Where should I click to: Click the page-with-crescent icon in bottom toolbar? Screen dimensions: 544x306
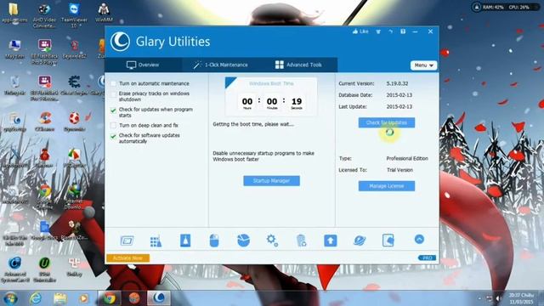click(x=388, y=241)
